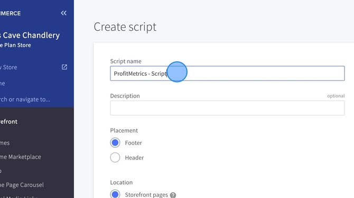This screenshot has width=354, height=198.
Task: Open the View Store sidebar link
Action: point(8,67)
